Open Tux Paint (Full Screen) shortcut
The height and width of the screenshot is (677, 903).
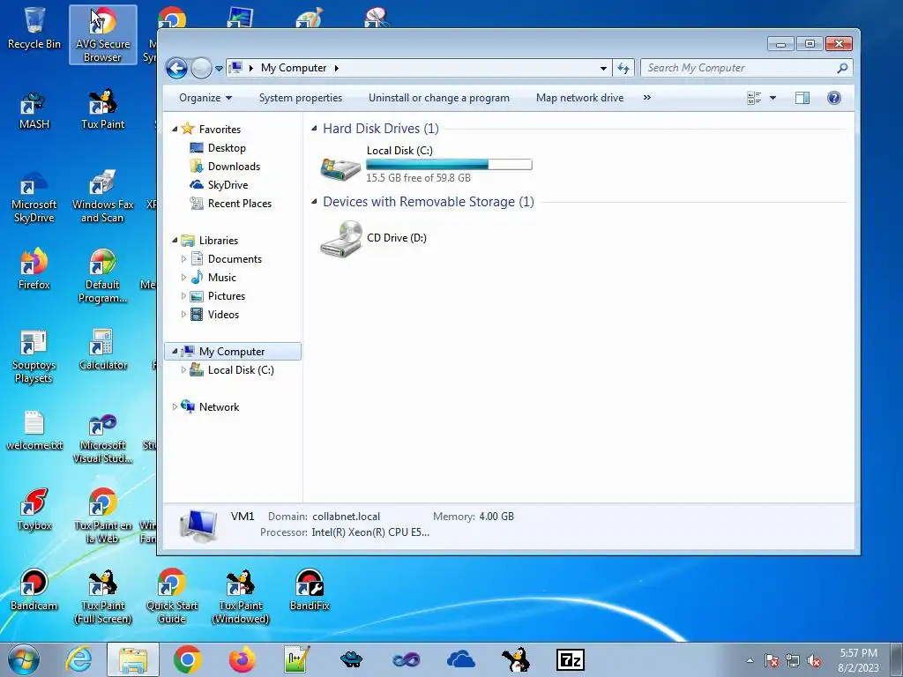point(102,598)
